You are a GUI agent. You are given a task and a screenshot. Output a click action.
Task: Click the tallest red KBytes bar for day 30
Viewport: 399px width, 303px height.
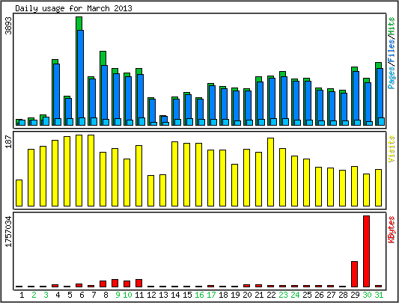[366, 251]
